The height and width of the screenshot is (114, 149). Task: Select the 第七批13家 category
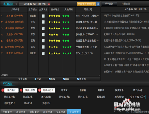click(64, 97)
